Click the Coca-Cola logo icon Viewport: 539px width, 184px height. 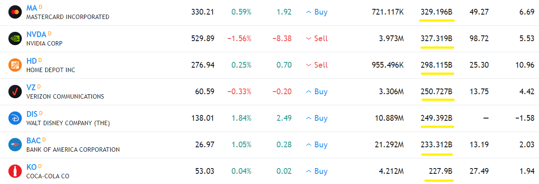tap(15, 171)
